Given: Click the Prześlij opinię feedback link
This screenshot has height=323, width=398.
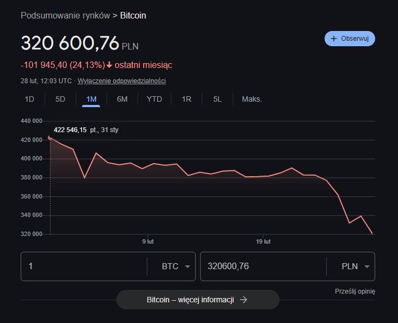Looking at the screenshot, I should pyautogui.click(x=355, y=291).
